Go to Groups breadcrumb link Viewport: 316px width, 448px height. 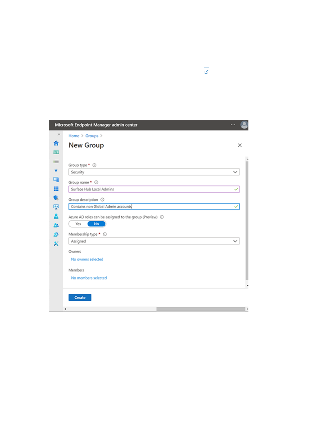[92, 136]
